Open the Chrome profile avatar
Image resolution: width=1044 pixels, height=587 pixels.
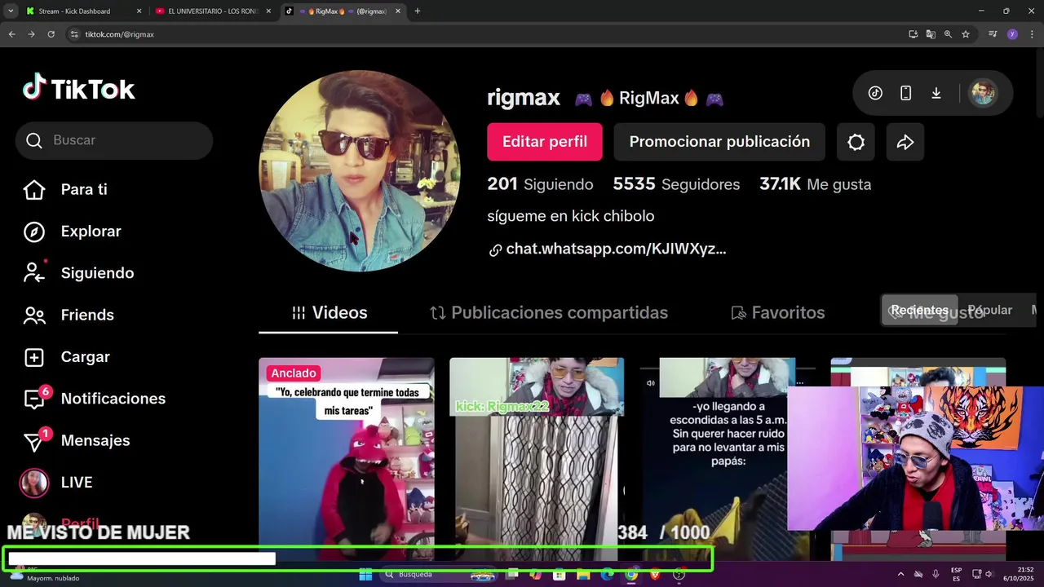click(x=1012, y=34)
